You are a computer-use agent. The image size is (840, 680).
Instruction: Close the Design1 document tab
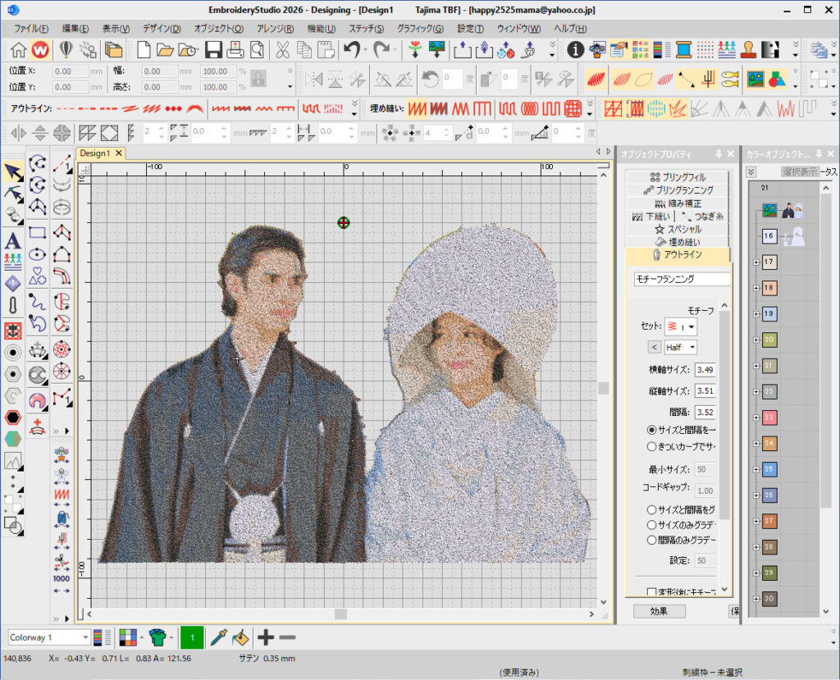[119, 153]
